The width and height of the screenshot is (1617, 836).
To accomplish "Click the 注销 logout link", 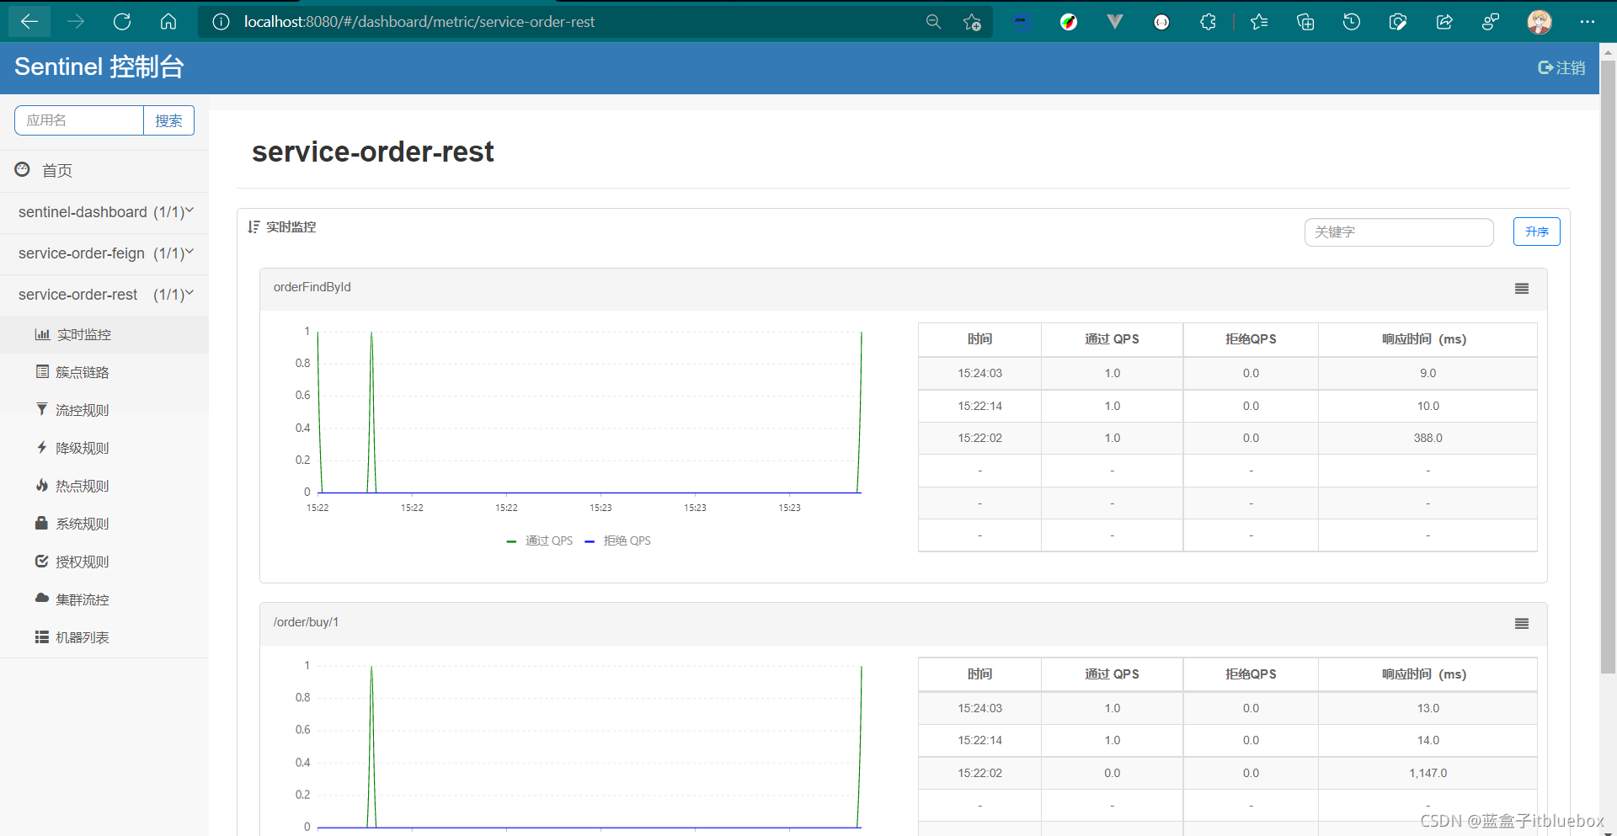I will point(1561,67).
